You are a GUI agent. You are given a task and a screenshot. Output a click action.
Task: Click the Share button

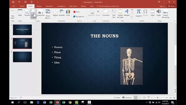171,6
